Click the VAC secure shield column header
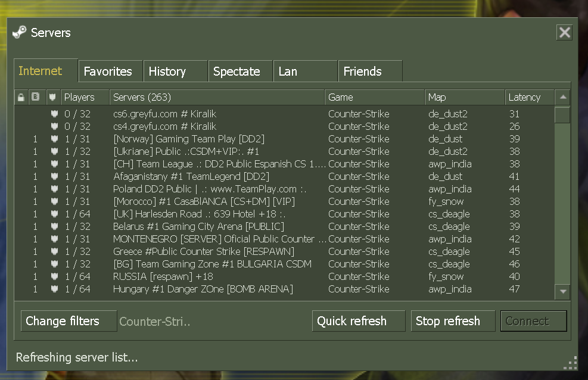Screen dimensions: 588x380 [x=52, y=98]
